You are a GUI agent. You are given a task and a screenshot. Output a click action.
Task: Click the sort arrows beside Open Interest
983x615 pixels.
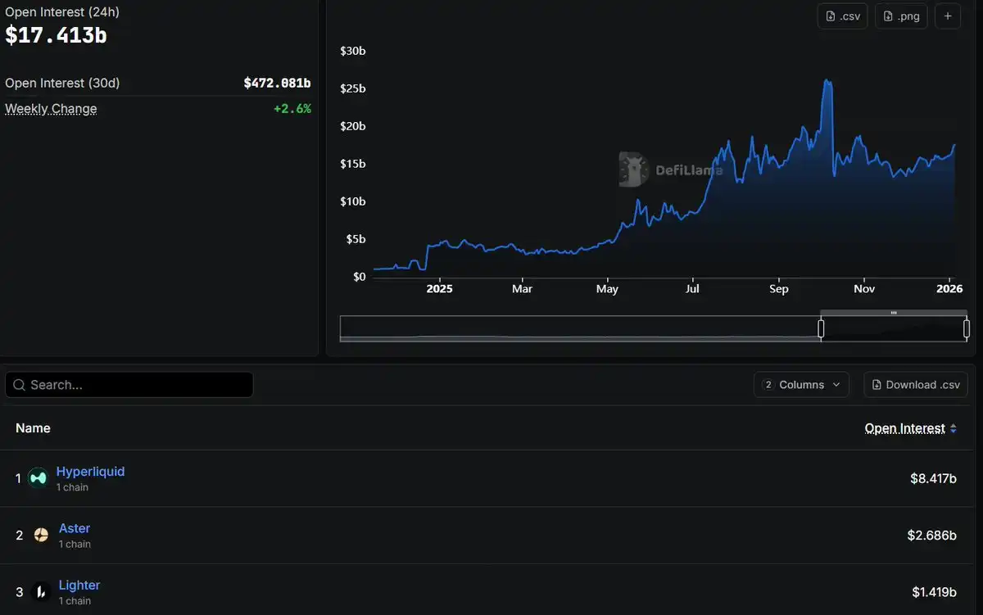(954, 427)
